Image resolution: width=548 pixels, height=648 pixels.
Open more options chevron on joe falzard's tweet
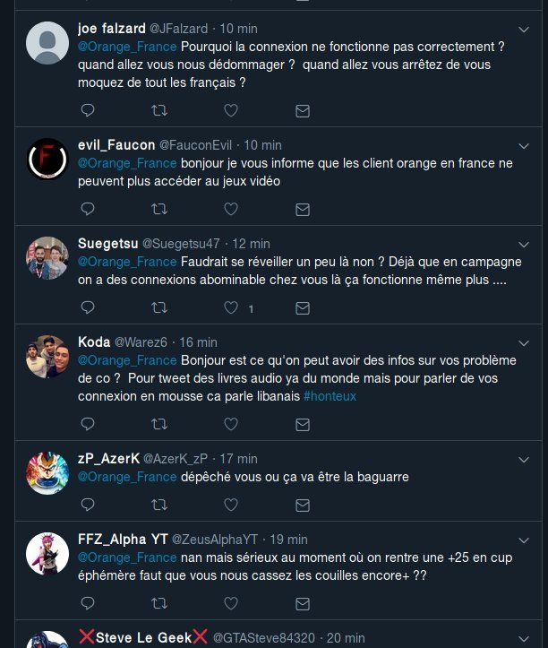[524, 29]
